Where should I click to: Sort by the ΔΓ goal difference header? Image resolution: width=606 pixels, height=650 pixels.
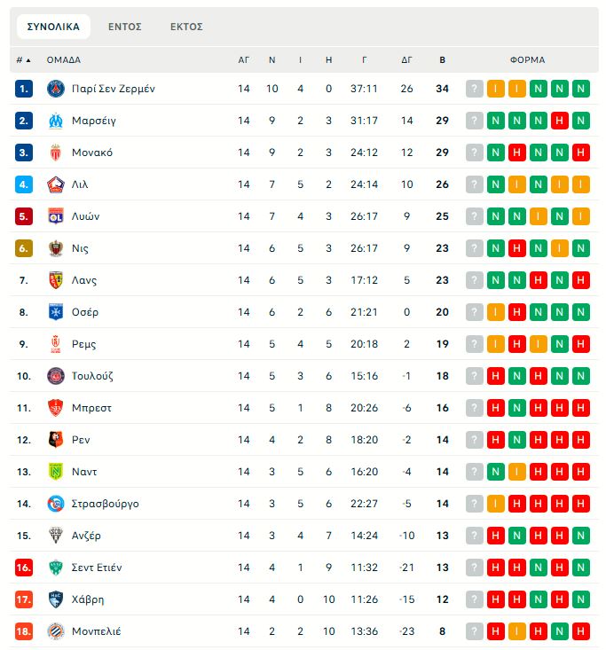[407, 60]
